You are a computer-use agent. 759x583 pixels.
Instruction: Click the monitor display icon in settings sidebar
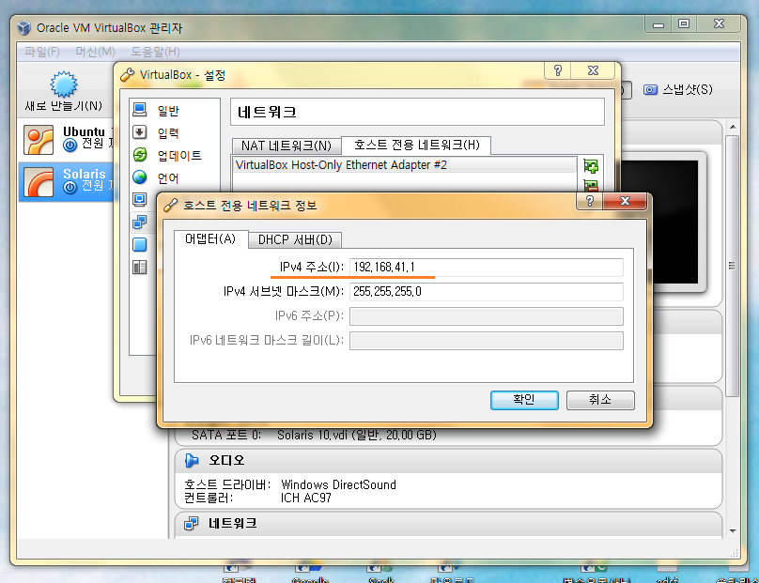(140, 199)
